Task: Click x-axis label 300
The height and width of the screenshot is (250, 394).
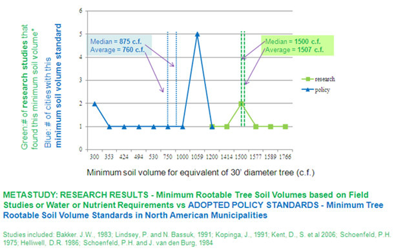Action: pyautogui.click(x=94, y=157)
